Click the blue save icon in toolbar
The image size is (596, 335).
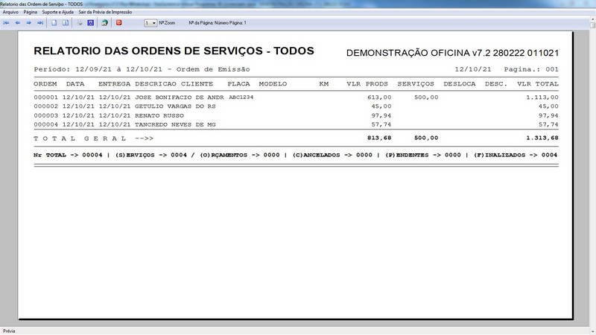[x=90, y=23]
